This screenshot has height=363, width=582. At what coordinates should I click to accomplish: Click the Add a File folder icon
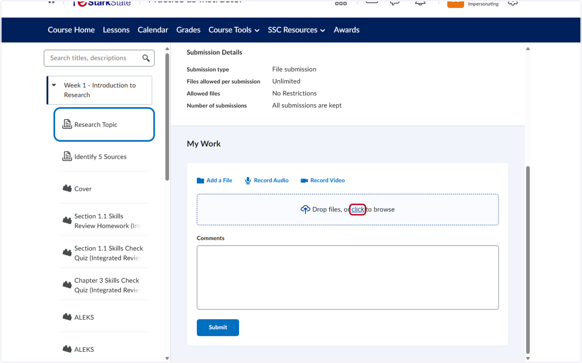pyautogui.click(x=200, y=181)
